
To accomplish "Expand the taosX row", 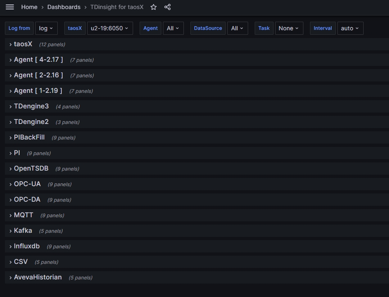I will coord(23,44).
